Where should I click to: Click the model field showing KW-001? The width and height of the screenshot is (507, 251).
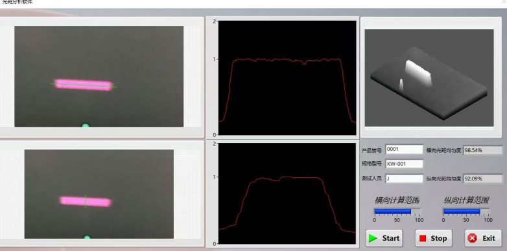pyautogui.click(x=404, y=164)
